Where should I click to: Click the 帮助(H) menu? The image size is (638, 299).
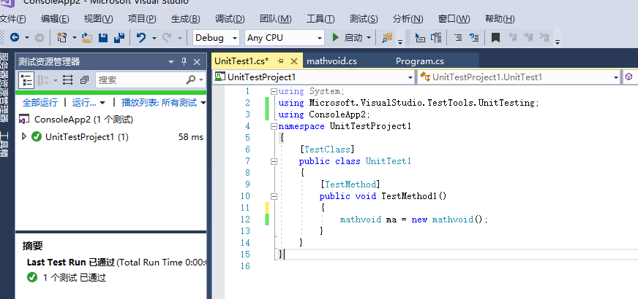tap(500, 19)
